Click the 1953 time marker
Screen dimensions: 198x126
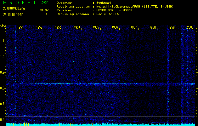coord(58,27)
